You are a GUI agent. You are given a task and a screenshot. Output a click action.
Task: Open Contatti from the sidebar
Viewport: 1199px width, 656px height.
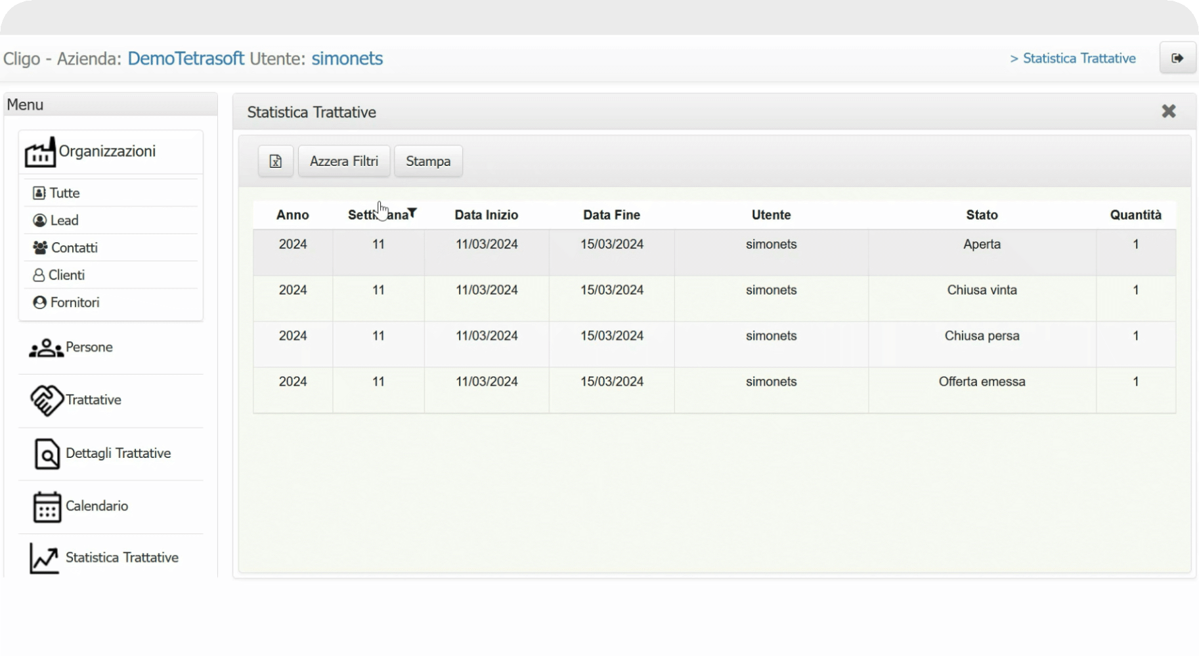click(74, 248)
